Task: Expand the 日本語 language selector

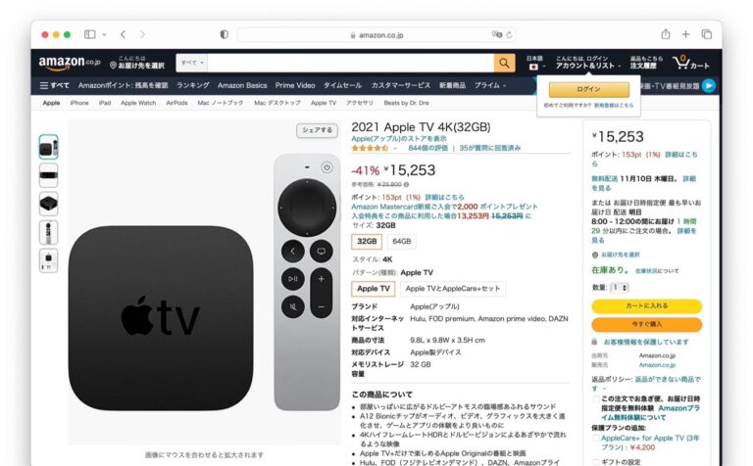Action: pyautogui.click(x=536, y=63)
